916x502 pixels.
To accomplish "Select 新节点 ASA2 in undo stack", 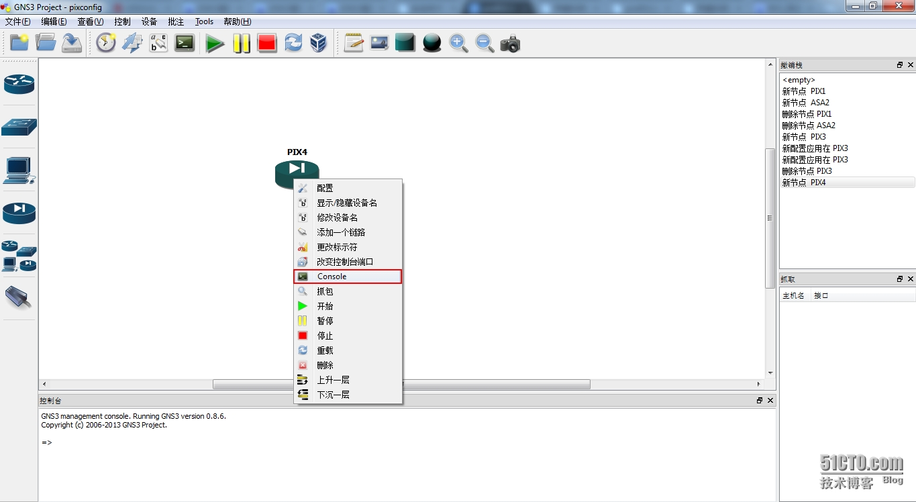I will coord(848,103).
